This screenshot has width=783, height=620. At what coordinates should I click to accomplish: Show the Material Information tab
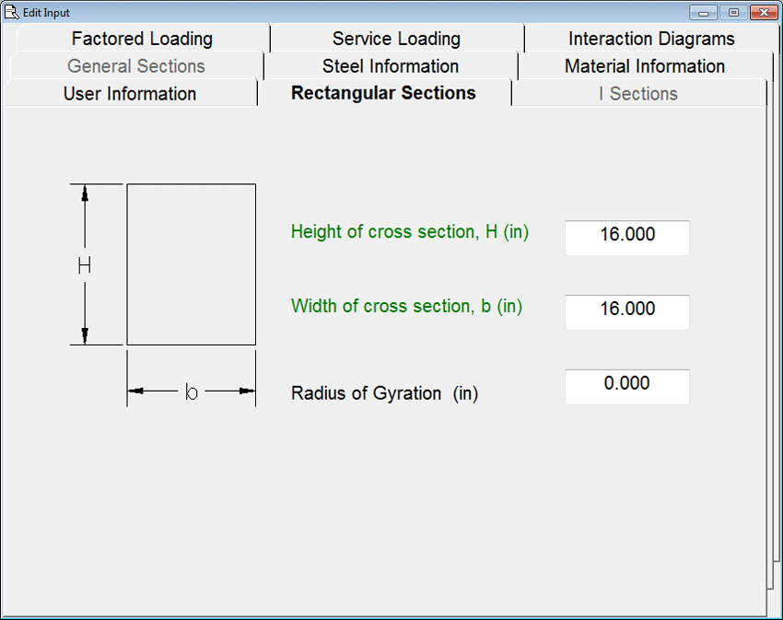point(645,66)
